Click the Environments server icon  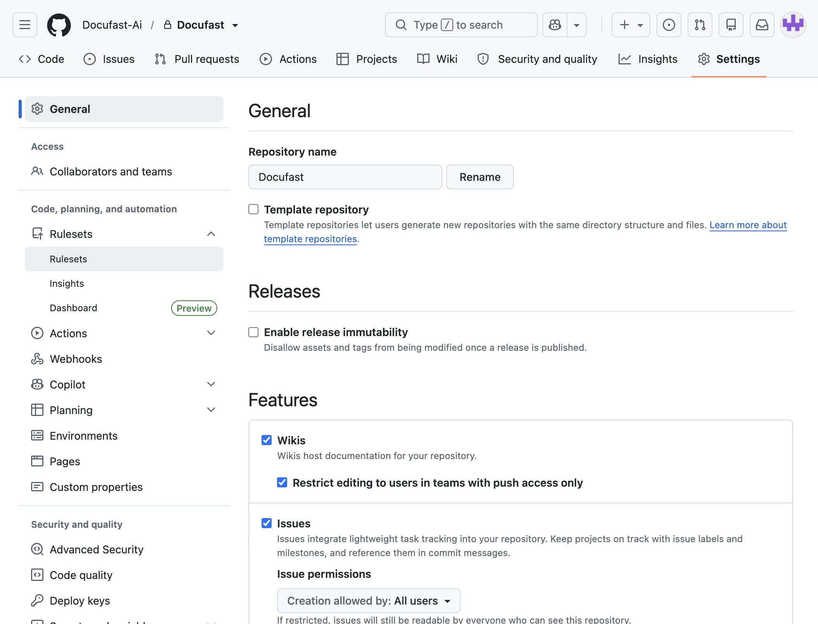click(37, 435)
